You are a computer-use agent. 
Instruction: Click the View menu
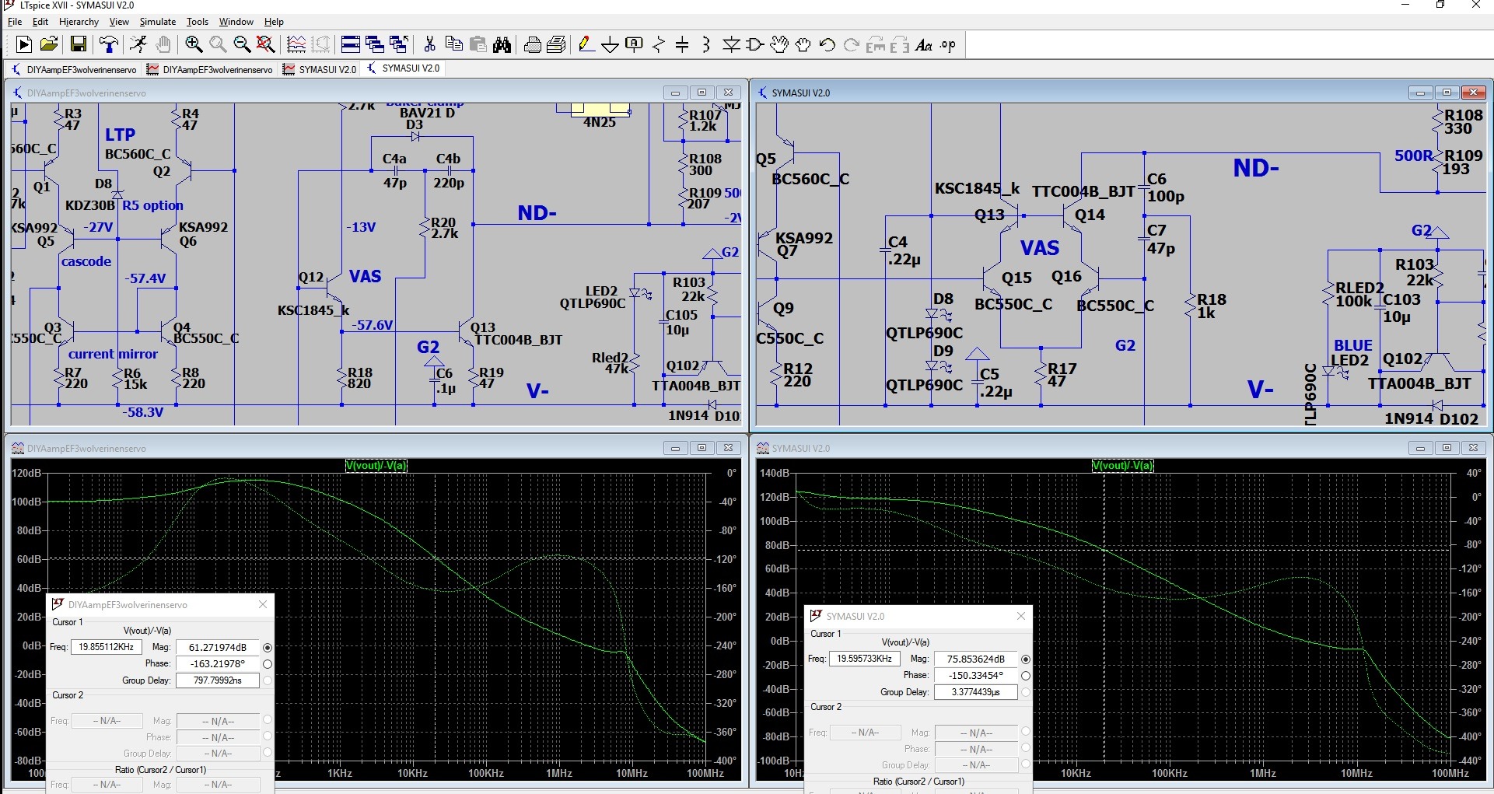click(119, 22)
